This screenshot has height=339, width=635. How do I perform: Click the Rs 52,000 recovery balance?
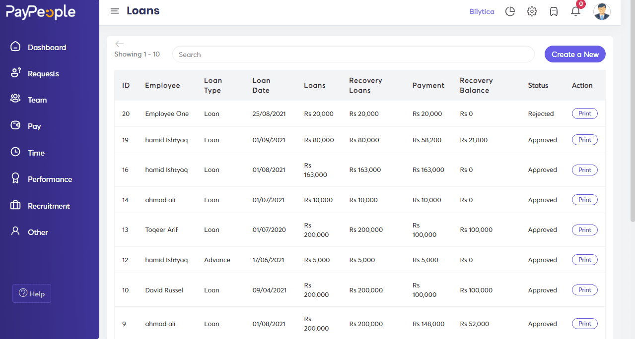pos(474,324)
